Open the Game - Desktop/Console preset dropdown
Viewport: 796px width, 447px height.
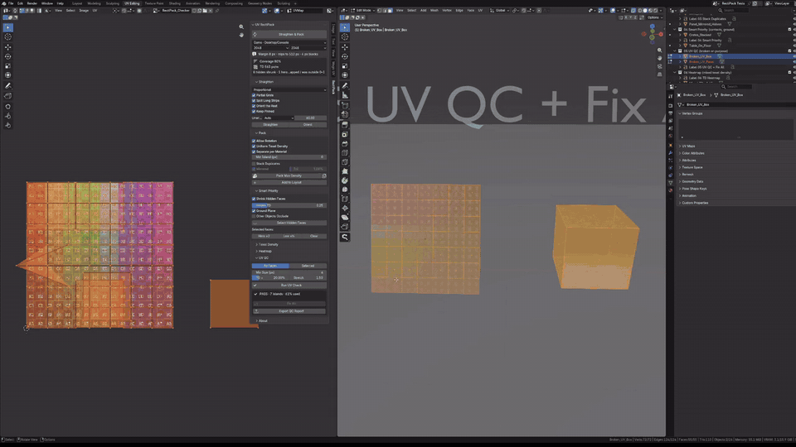pos(289,42)
